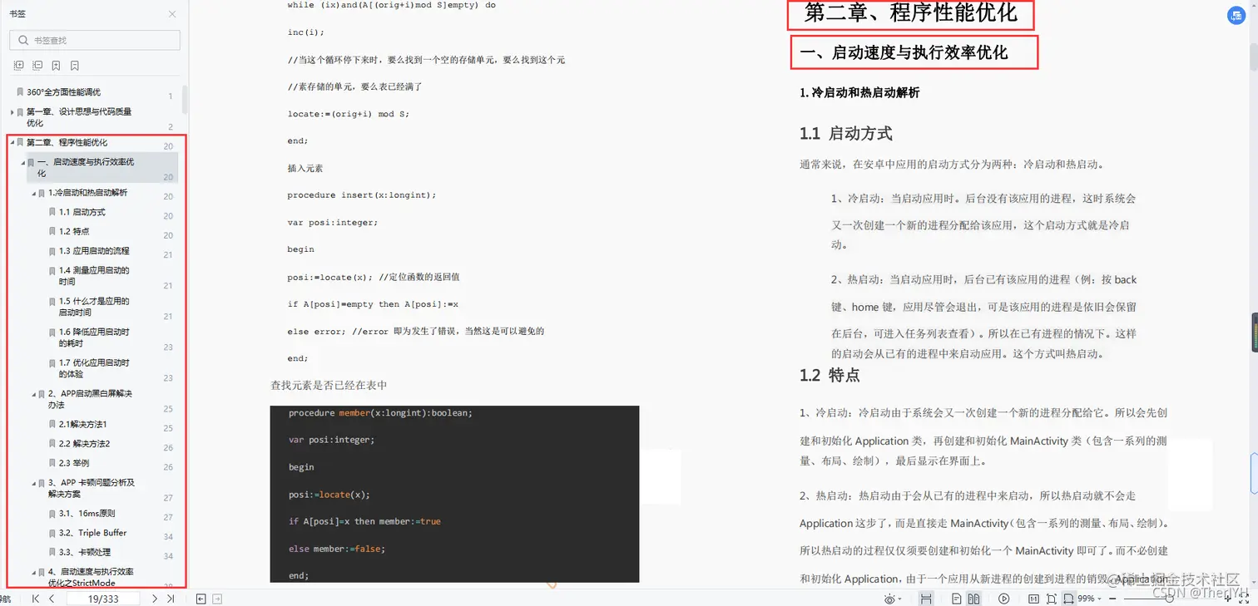Image resolution: width=1258 pixels, height=606 pixels.
Task: Open bookmark 1.4 测量应用启动的时间
Action: tap(94, 276)
